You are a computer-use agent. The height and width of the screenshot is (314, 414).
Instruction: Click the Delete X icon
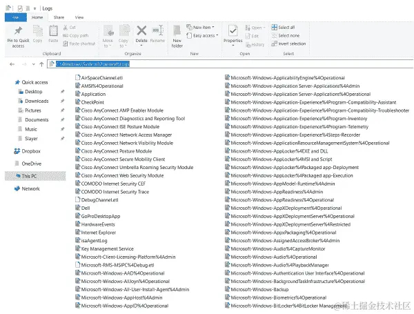(x=141, y=30)
